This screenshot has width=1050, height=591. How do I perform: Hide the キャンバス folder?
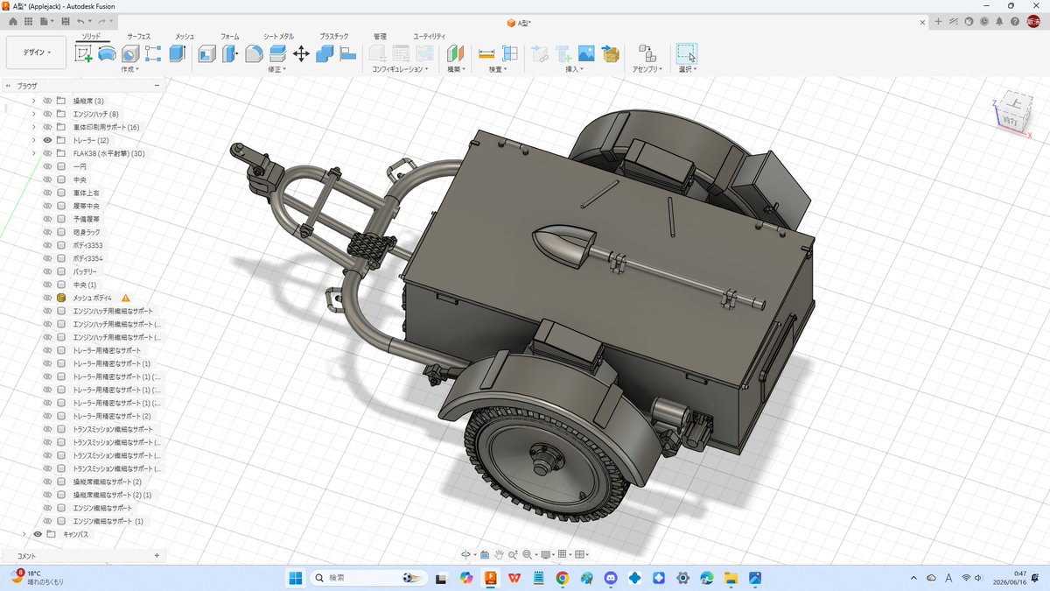tap(38, 534)
